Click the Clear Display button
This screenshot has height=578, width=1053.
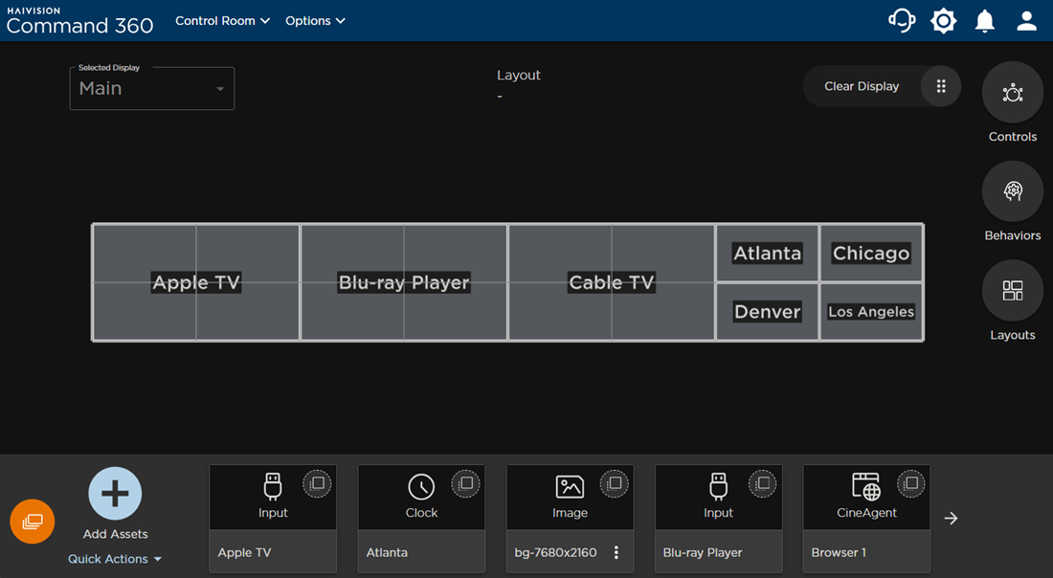pos(862,86)
